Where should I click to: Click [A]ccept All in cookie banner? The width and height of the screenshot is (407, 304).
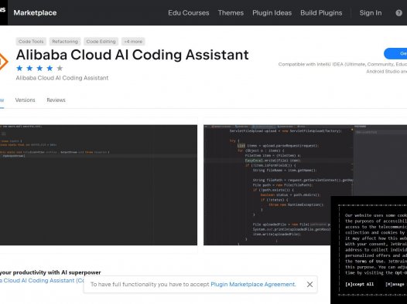(x=359, y=284)
